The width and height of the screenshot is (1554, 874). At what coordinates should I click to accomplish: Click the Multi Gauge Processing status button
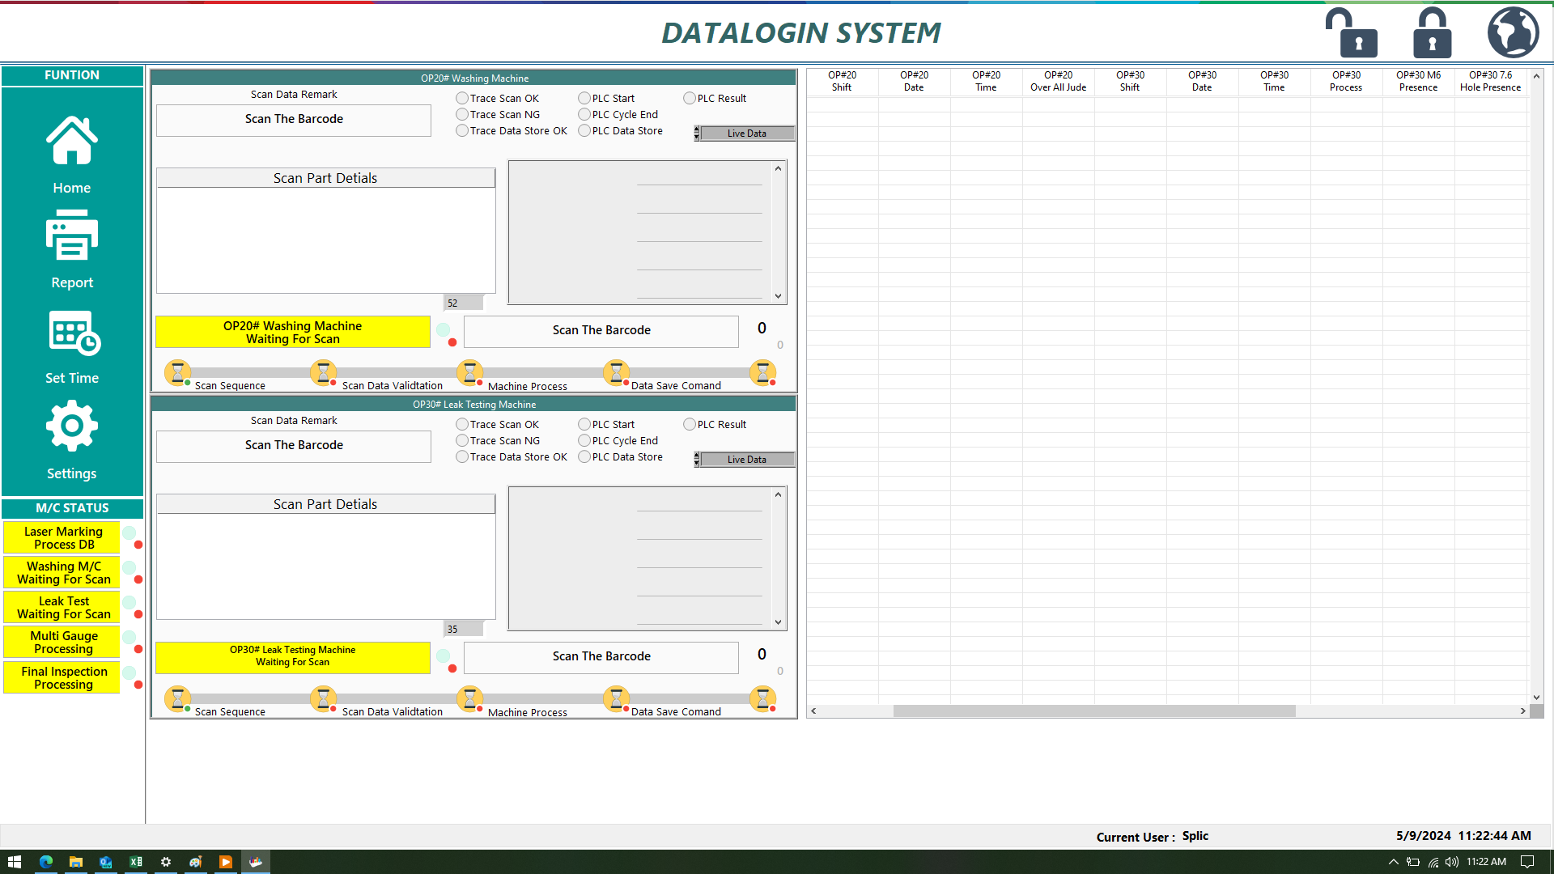tap(62, 643)
